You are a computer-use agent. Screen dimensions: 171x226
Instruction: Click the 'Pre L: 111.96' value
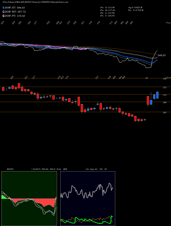point(107,13)
